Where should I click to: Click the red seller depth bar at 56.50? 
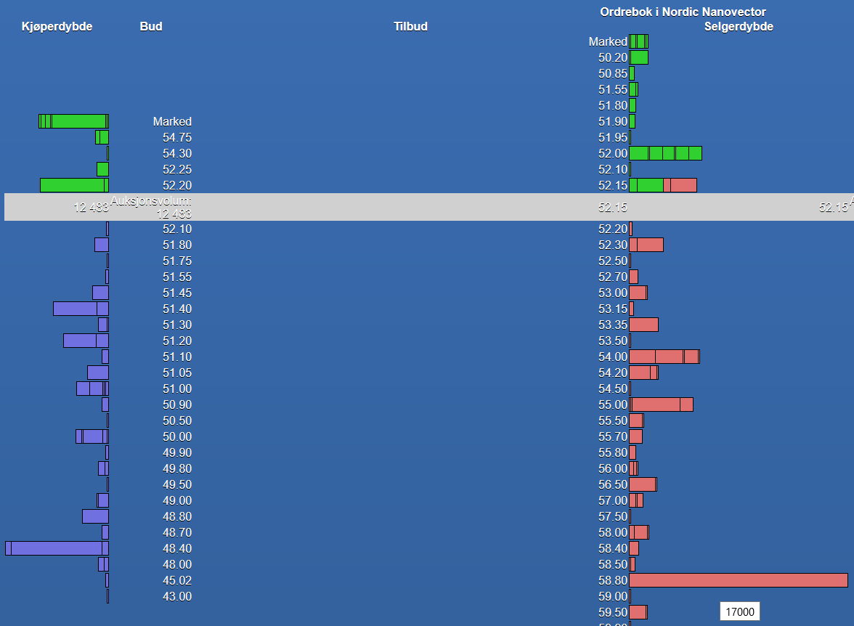click(x=643, y=485)
